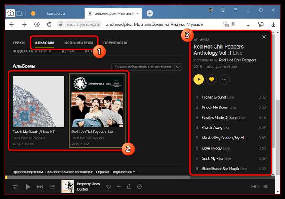Add current track to playlist with plus
The image size is (285, 199).
click(119, 186)
